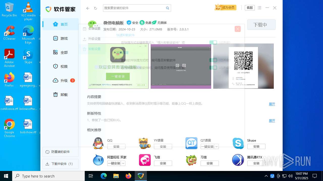Screen dimensions: 323x181
Task: Open Recycle Bin on the desktop
Action: coord(9,10)
